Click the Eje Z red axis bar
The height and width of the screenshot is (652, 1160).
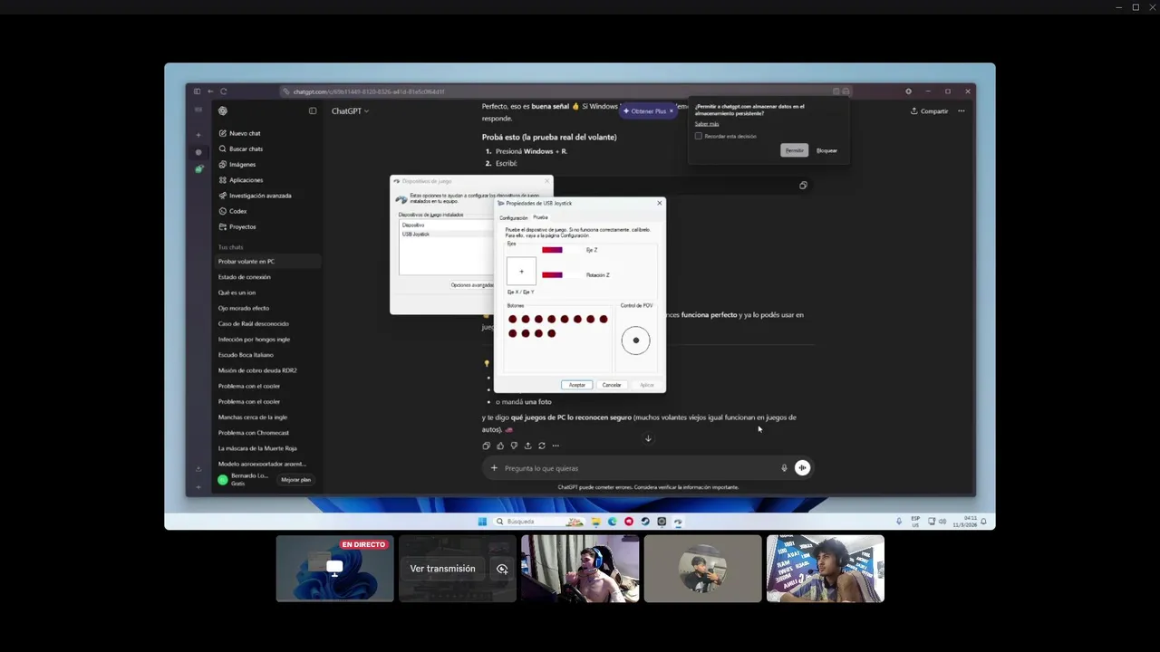[552, 250]
